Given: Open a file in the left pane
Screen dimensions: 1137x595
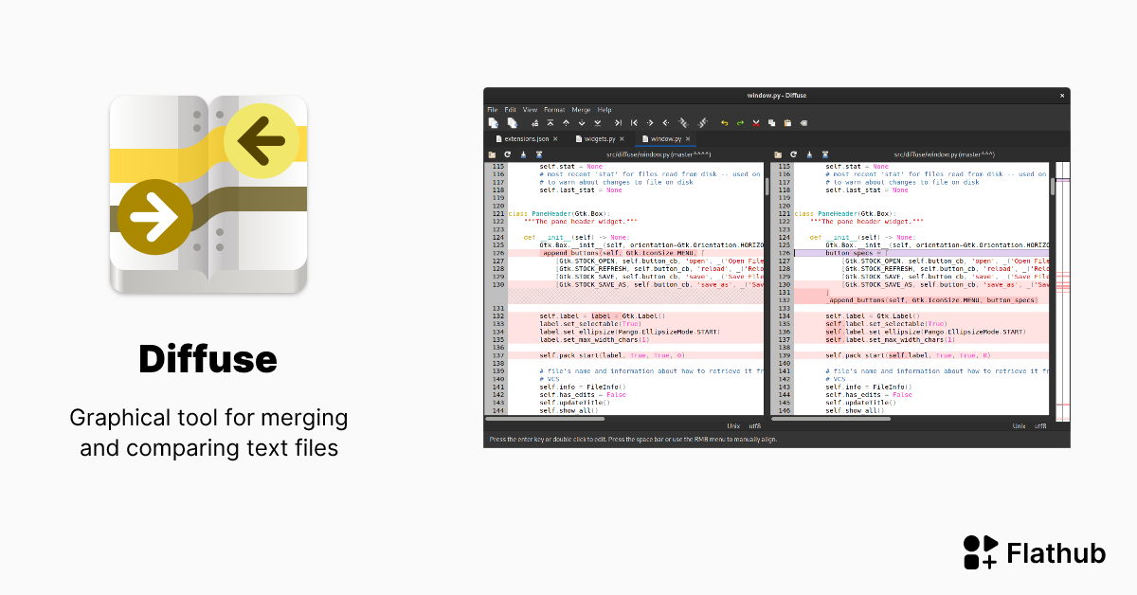Looking at the screenshot, I should coord(491,153).
